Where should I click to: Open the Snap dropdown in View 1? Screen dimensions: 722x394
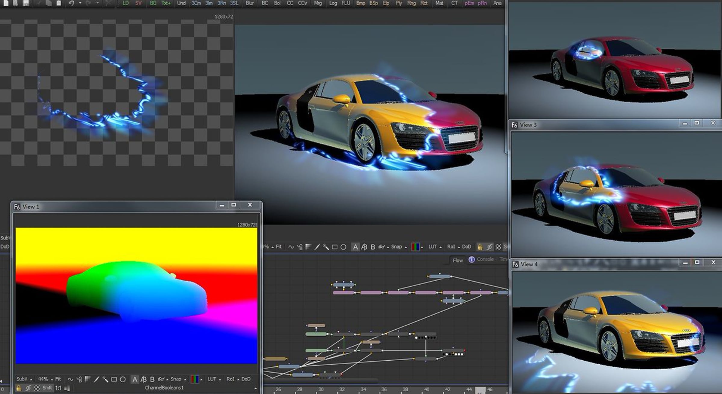(x=178, y=379)
